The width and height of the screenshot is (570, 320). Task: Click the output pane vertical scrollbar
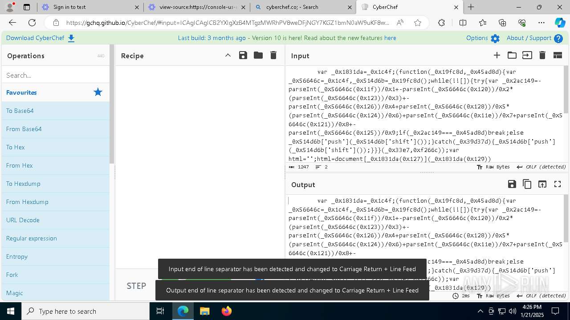click(566, 219)
